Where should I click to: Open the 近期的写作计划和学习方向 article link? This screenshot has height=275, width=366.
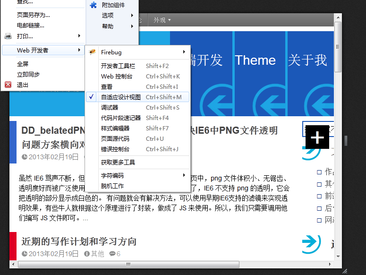79,241
